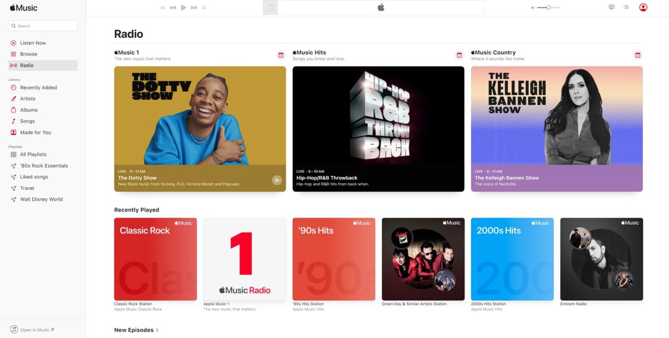Open the account profile icon

tap(643, 7)
